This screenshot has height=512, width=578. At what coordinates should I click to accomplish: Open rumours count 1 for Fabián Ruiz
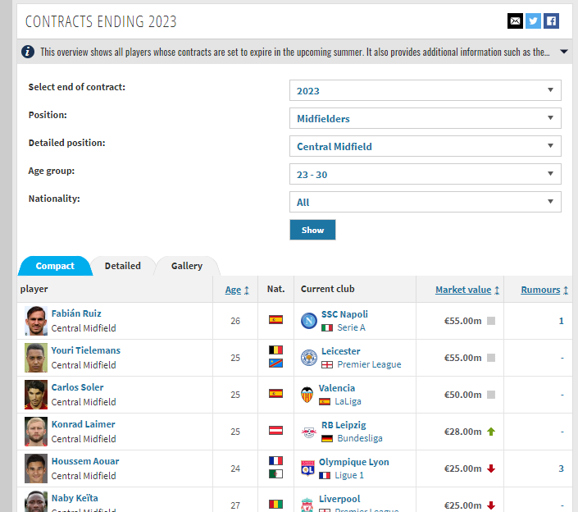coord(561,321)
